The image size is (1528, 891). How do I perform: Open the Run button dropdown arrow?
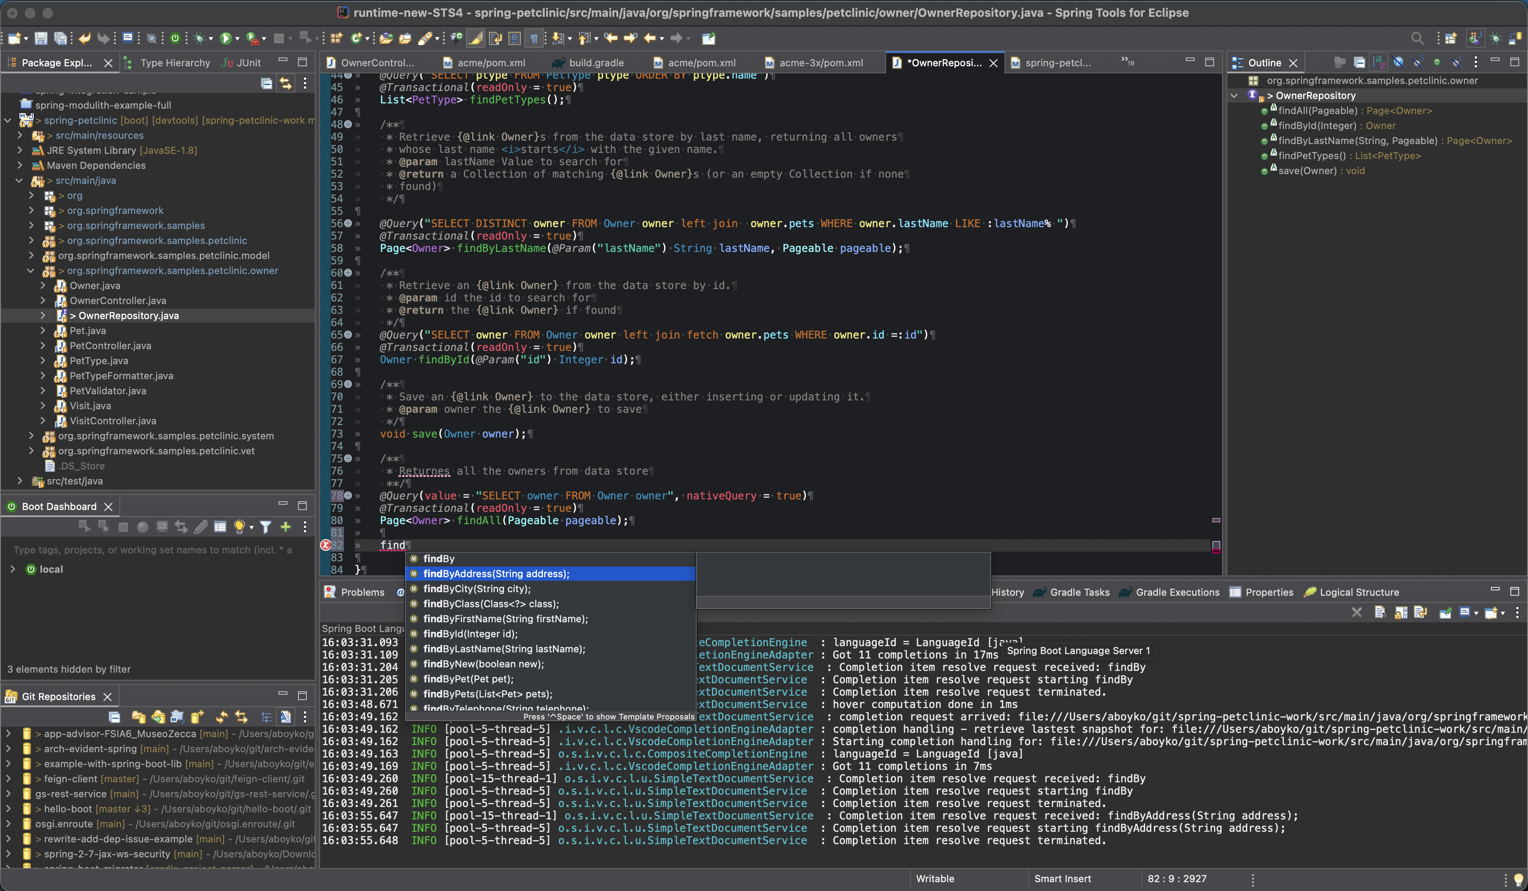point(238,39)
